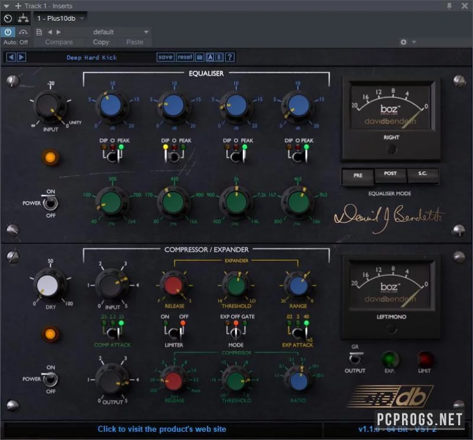Open the routing tree icon in the header

pos(23,19)
